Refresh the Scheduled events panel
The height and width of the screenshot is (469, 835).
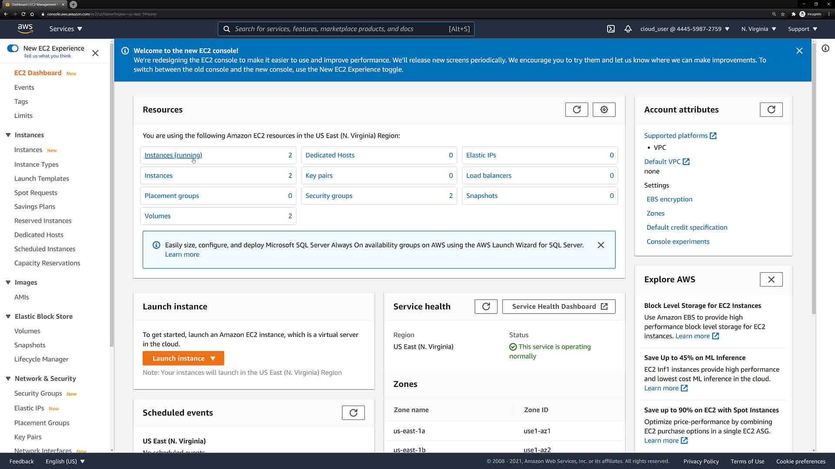(x=353, y=413)
